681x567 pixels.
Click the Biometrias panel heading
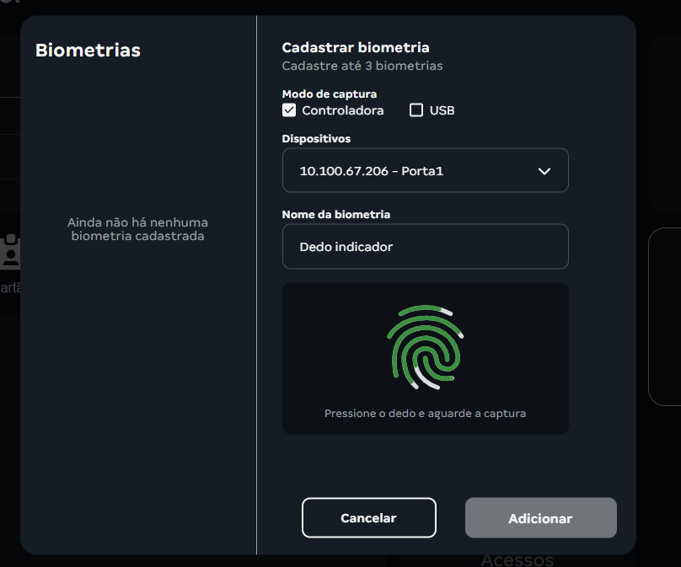click(x=88, y=51)
